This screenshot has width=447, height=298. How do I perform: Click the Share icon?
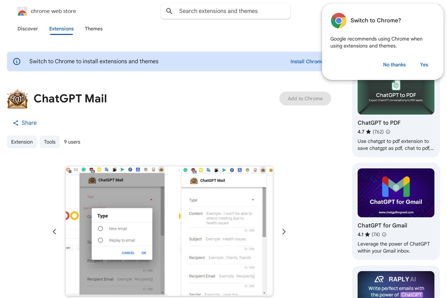coord(16,123)
